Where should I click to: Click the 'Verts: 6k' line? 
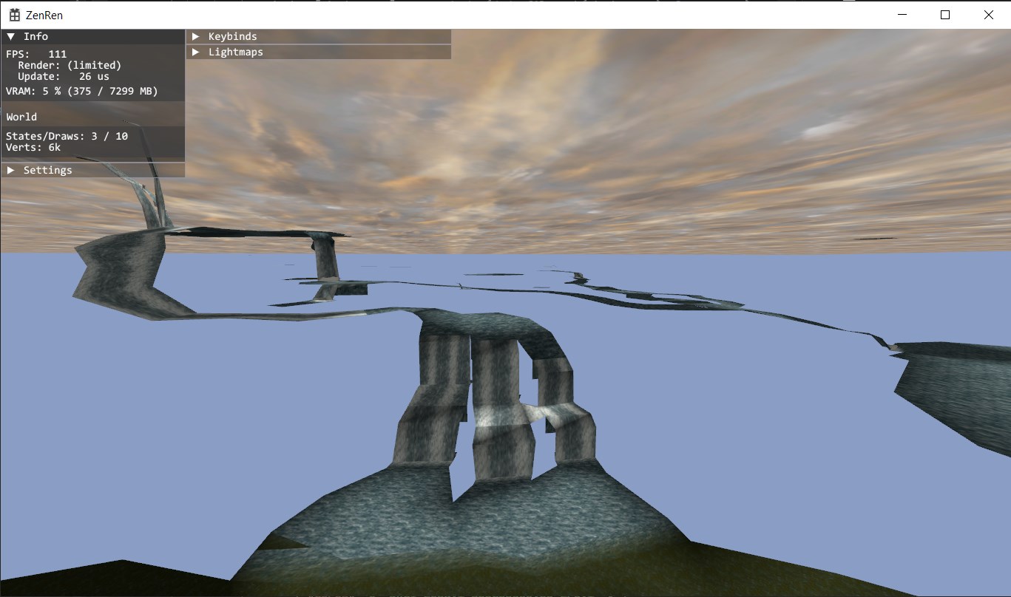(33, 147)
